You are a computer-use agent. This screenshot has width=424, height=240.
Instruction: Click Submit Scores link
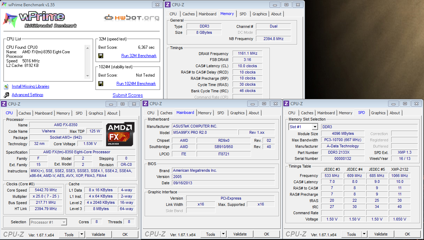tap(128, 95)
